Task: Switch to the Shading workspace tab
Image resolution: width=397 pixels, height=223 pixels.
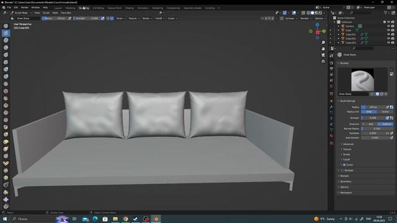Action: [130, 8]
